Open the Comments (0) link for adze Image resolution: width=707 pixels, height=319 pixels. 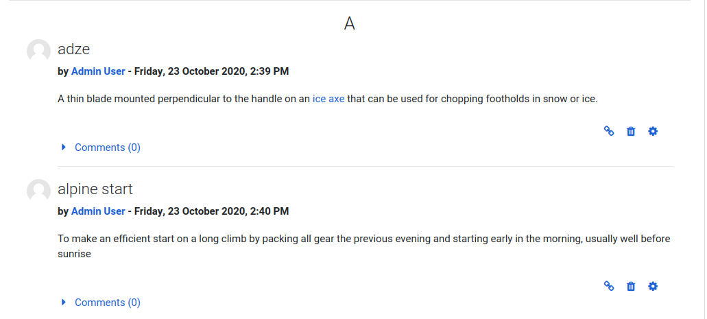click(x=107, y=147)
